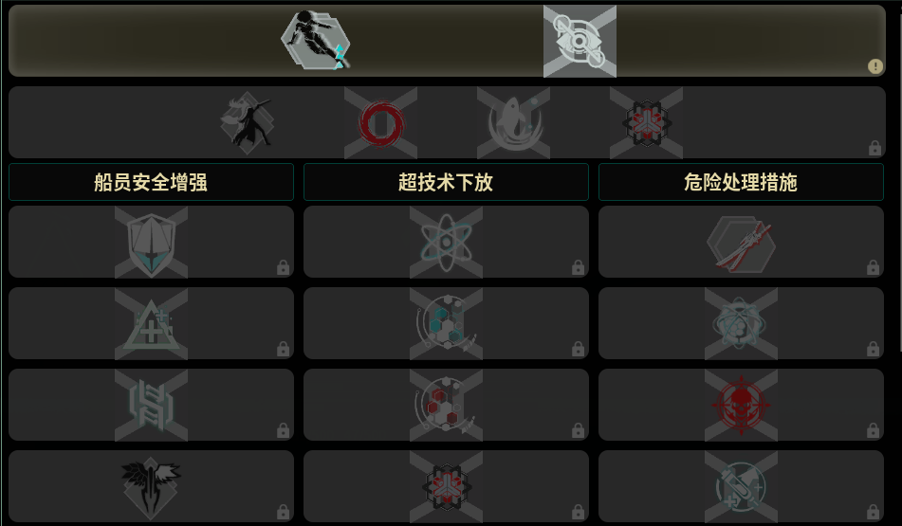The image size is (902, 526).
Task: Click the swordsman silhouette icon
Action: 248,123
